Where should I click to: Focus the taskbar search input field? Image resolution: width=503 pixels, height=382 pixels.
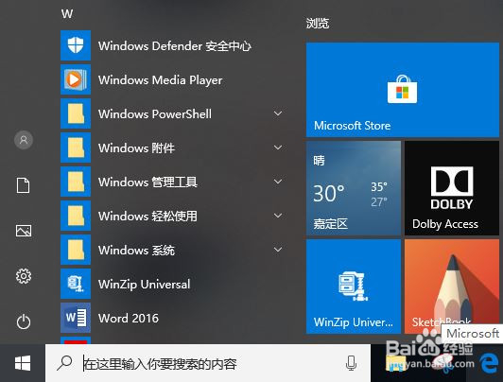click(x=208, y=363)
